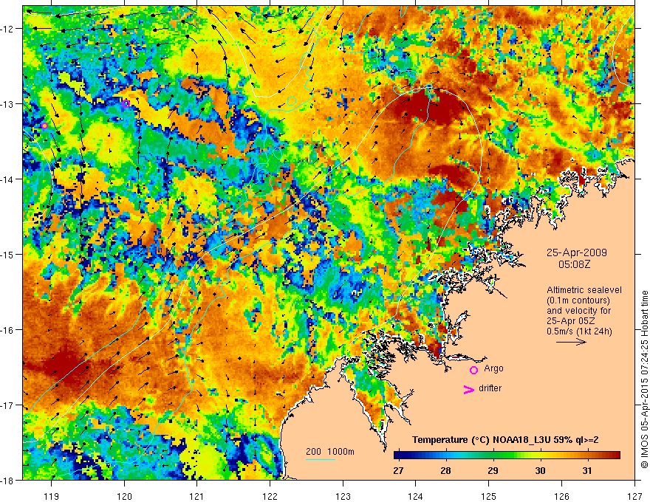
Task: Click the '0.5m/s (1kt 24h)' text
Action: point(579,331)
